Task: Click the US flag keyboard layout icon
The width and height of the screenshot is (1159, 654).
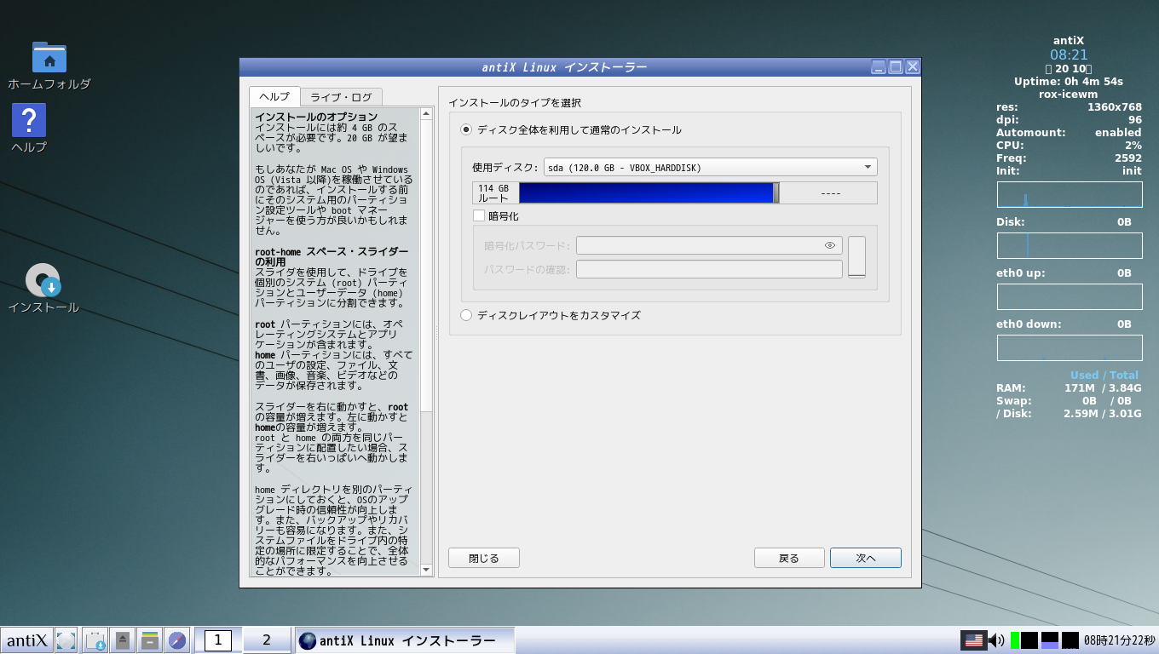Action: pyautogui.click(x=973, y=640)
